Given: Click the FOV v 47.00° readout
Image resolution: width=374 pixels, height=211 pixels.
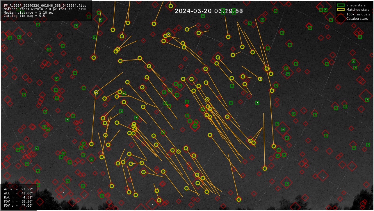Looking at the screenshot, I should pos(18,205).
